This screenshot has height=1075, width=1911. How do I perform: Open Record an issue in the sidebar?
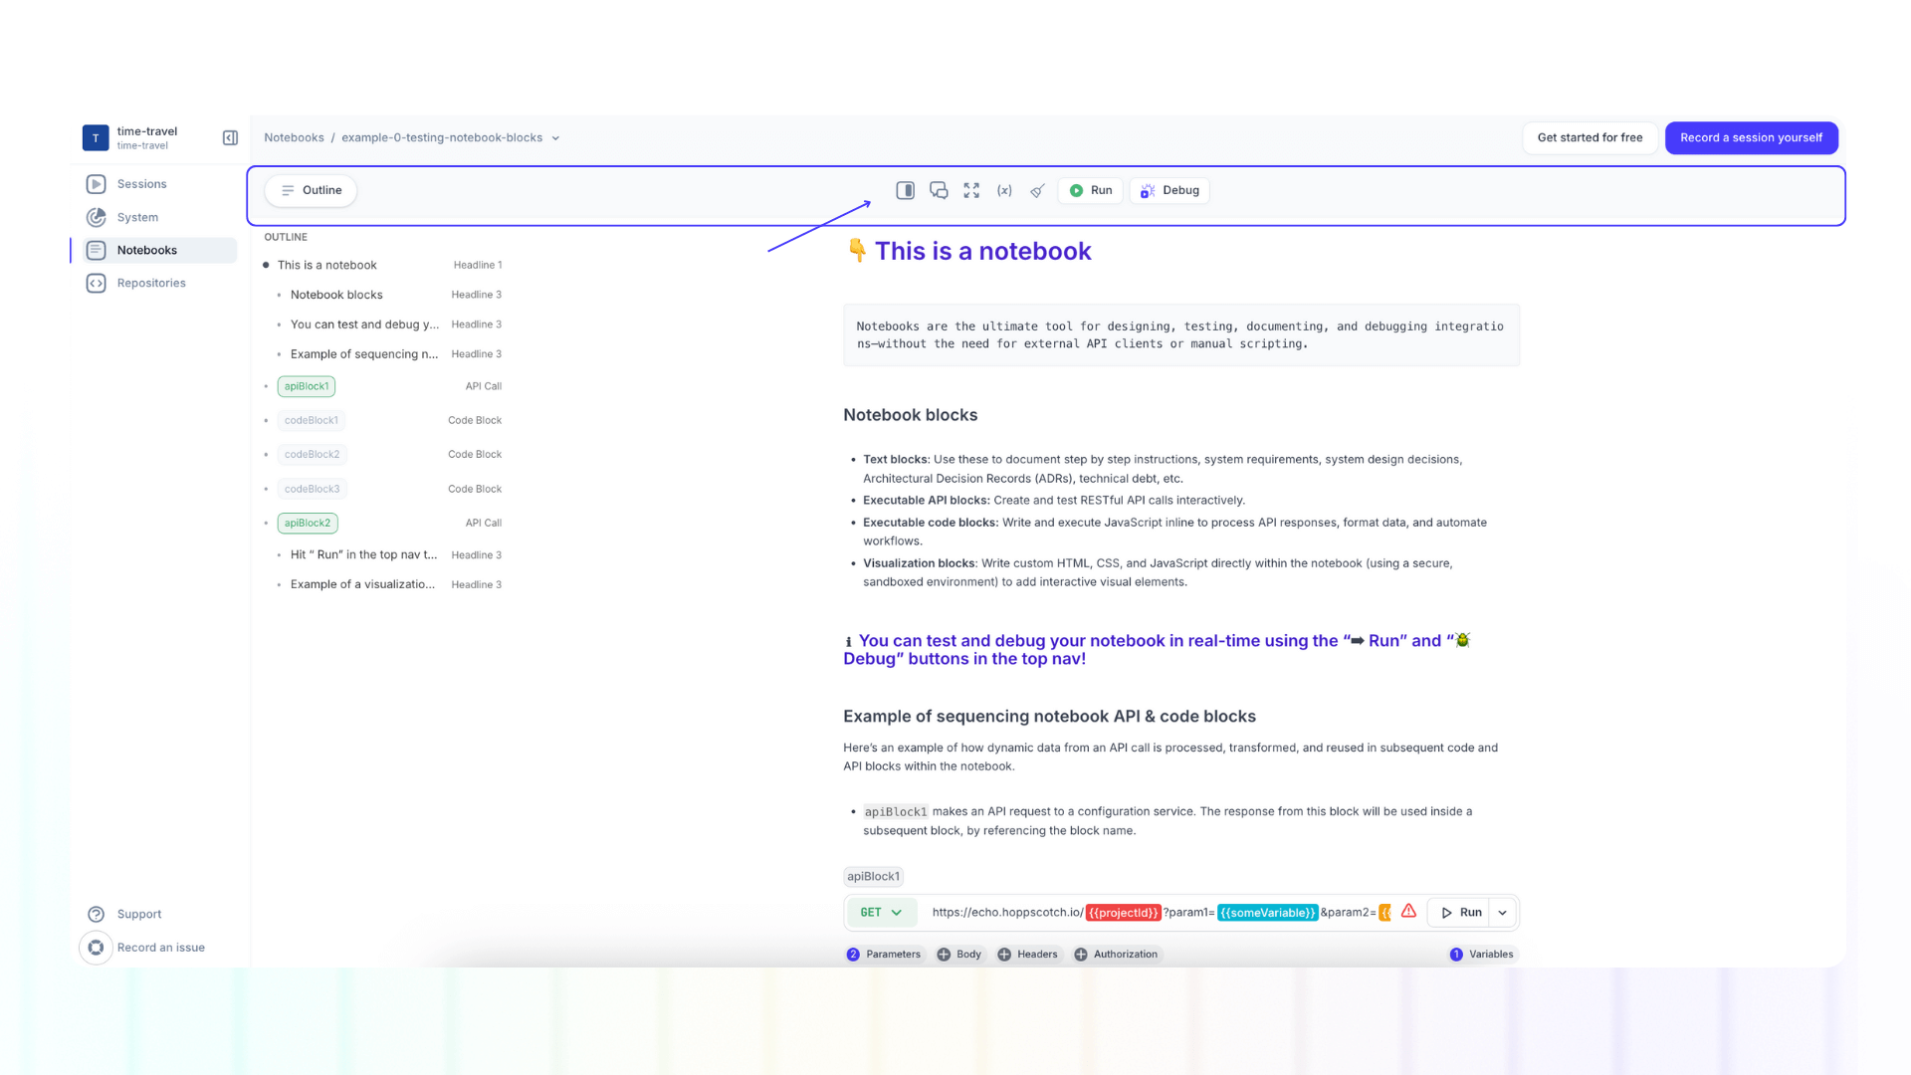click(160, 948)
